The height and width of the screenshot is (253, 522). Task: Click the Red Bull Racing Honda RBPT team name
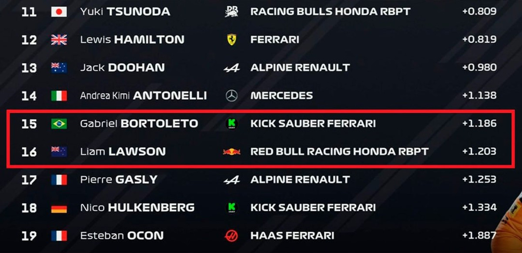(x=339, y=151)
